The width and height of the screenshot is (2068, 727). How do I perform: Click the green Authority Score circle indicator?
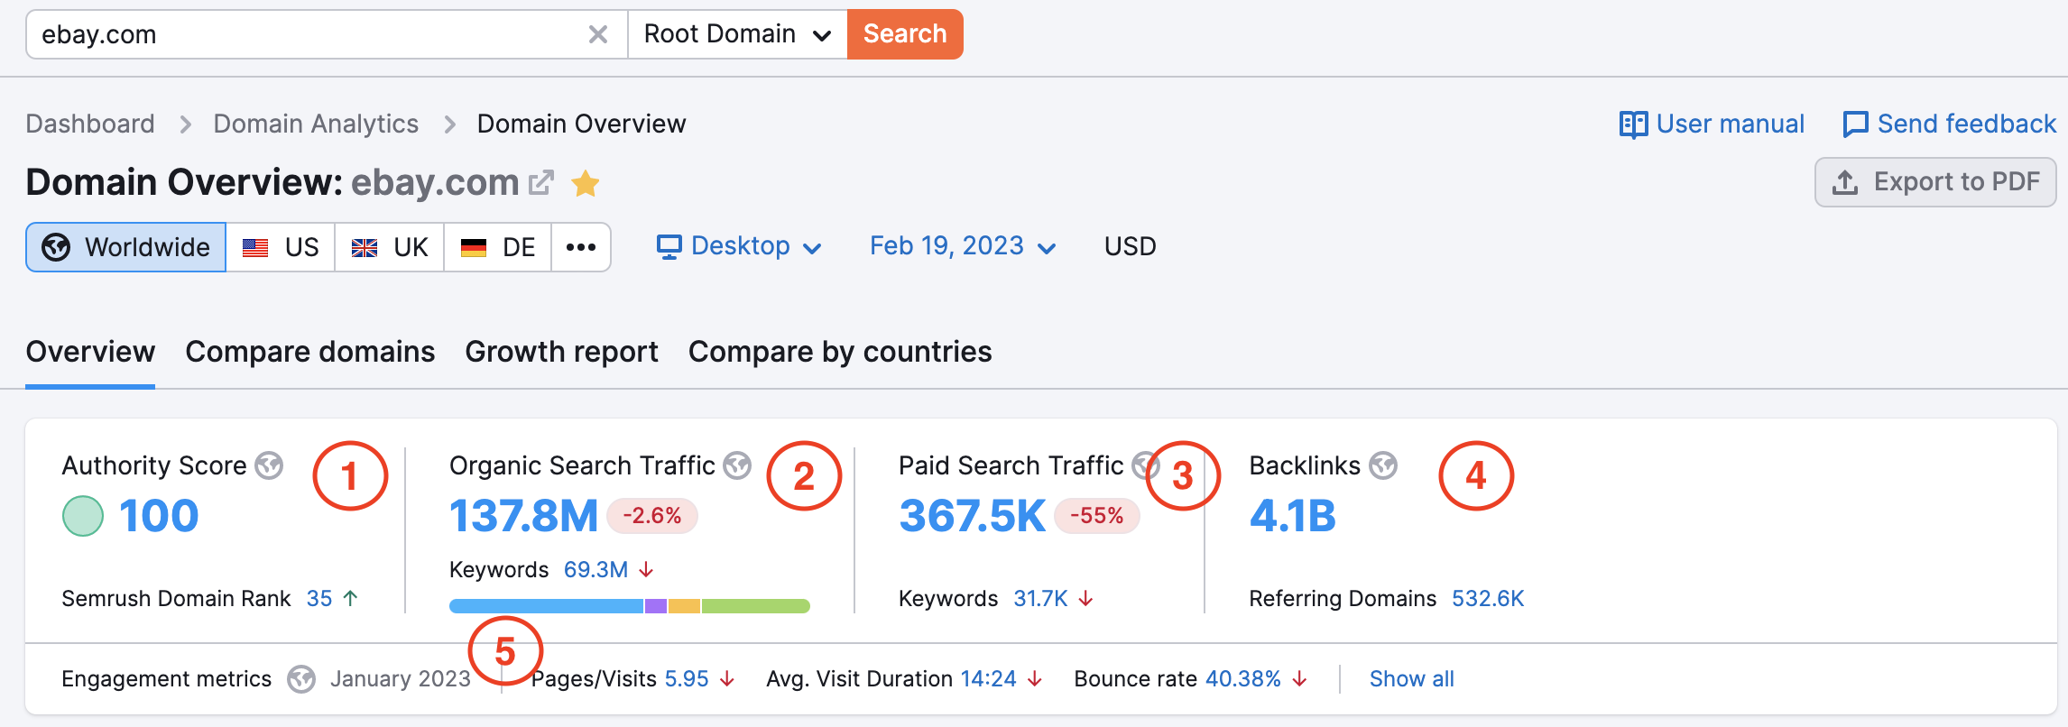pyautogui.click(x=83, y=516)
